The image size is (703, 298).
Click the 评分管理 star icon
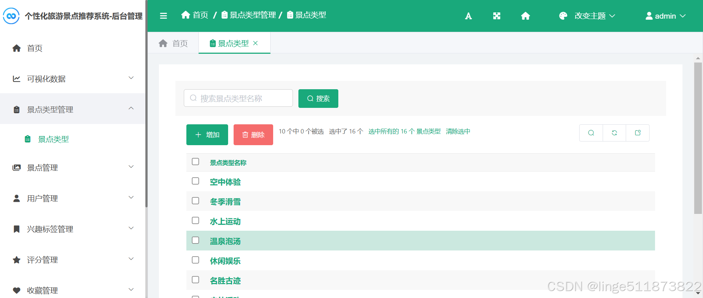16,260
